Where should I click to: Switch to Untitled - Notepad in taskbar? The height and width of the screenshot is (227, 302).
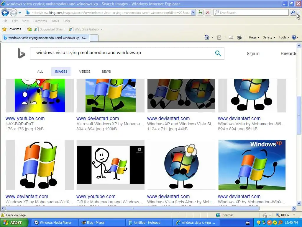(x=148, y=223)
